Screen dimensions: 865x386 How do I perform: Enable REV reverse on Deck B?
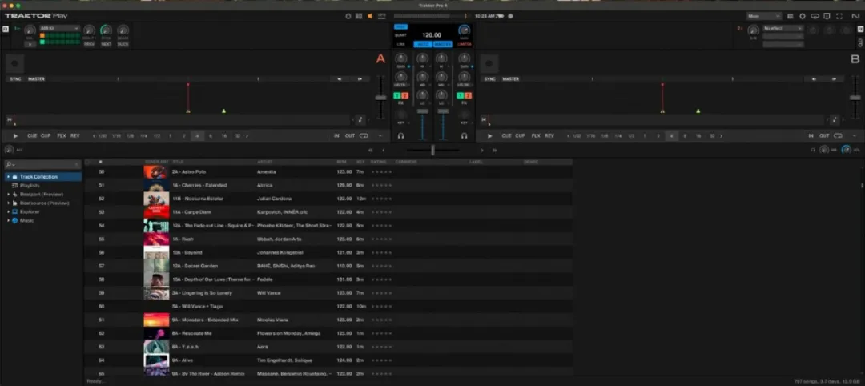point(549,135)
